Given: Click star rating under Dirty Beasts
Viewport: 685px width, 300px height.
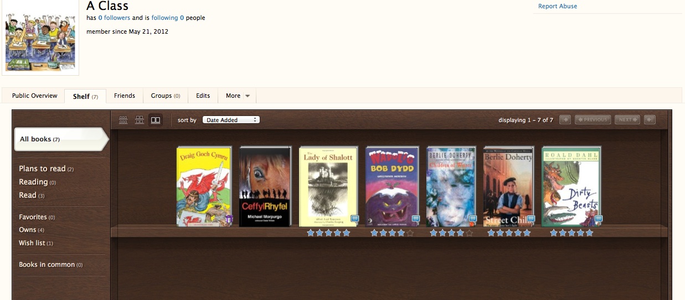Looking at the screenshot, I should pyautogui.click(x=571, y=233).
